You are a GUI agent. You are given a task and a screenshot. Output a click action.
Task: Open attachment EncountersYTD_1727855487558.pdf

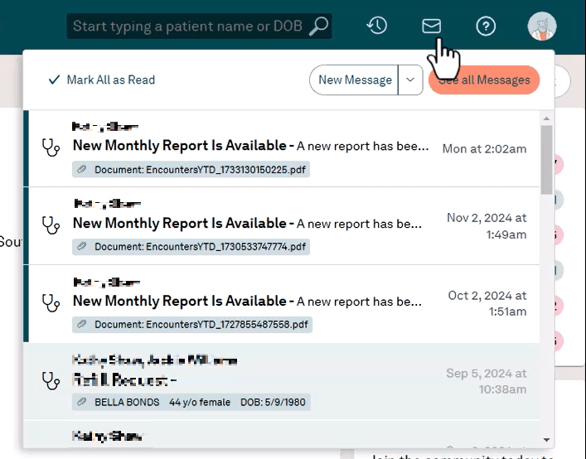192,325
